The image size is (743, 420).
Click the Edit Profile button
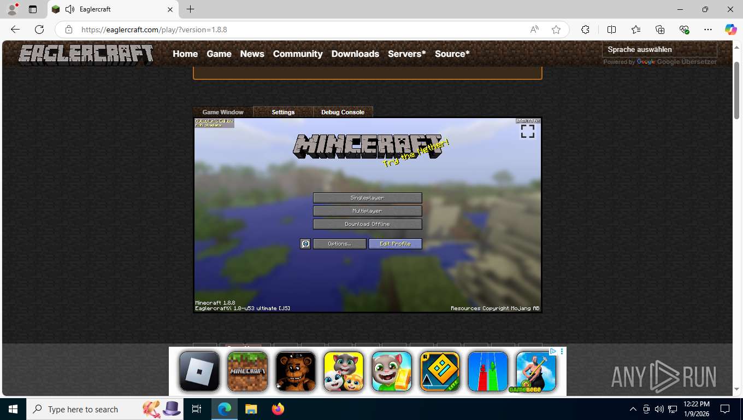click(x=396, y=244)
